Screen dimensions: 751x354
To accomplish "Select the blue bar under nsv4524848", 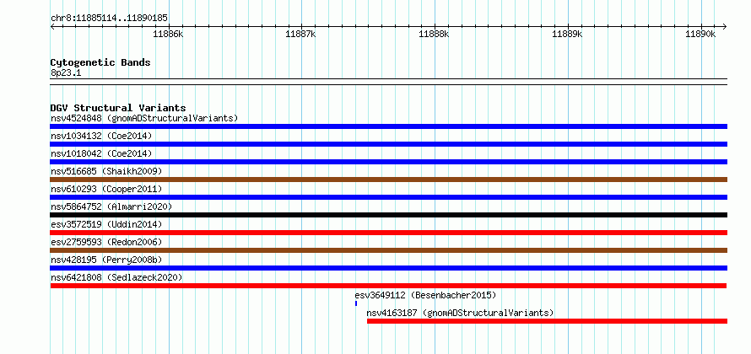I will (388, 126).
